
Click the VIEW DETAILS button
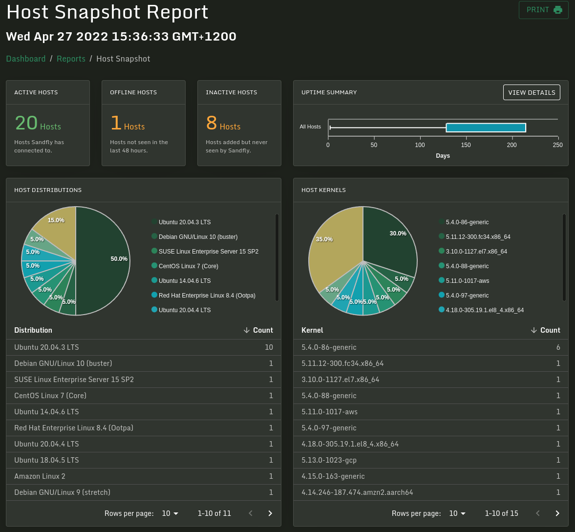[x=532, y=92]
